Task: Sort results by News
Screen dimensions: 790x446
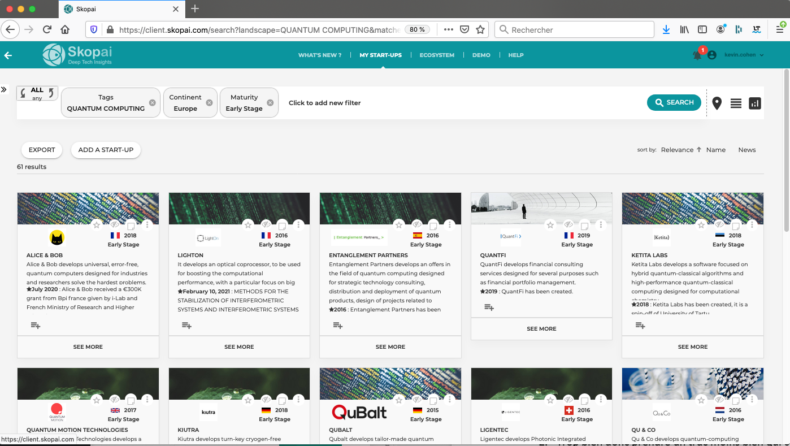Action: pos(747,150)
